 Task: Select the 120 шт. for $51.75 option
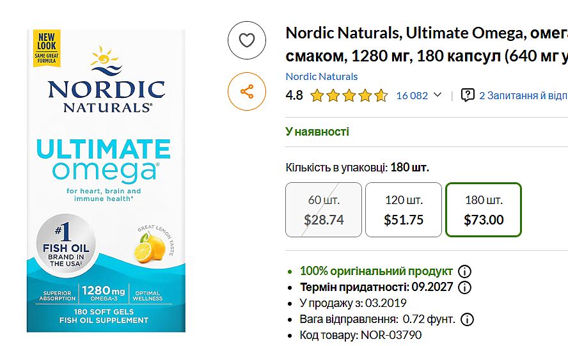pos(404,210)
